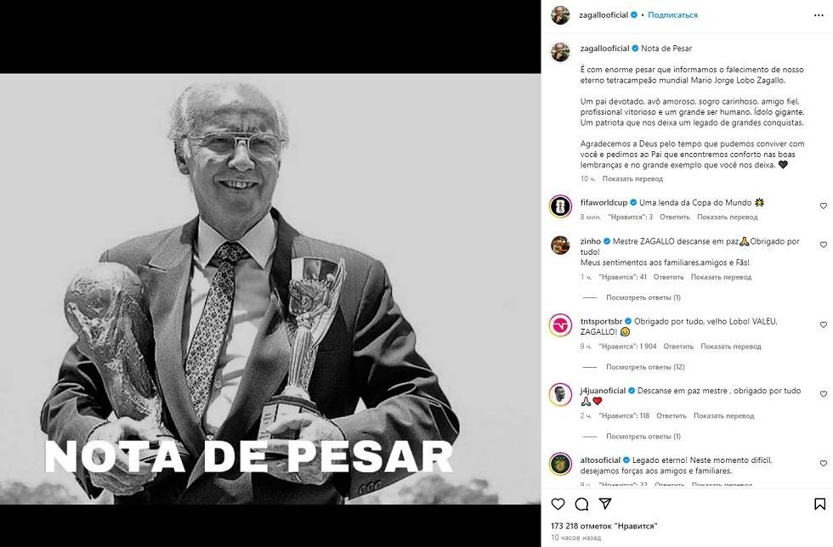Image resolution: width=833 pixels, height=547 pixels.
Task: Follow zagallooficial via Подписаться link
Action: pos(672,15)
